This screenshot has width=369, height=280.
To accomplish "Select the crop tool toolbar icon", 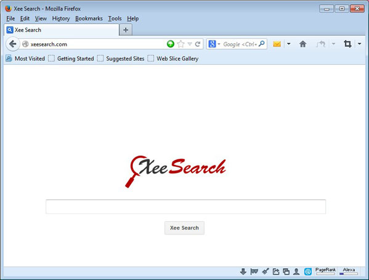I will point(347,44).
